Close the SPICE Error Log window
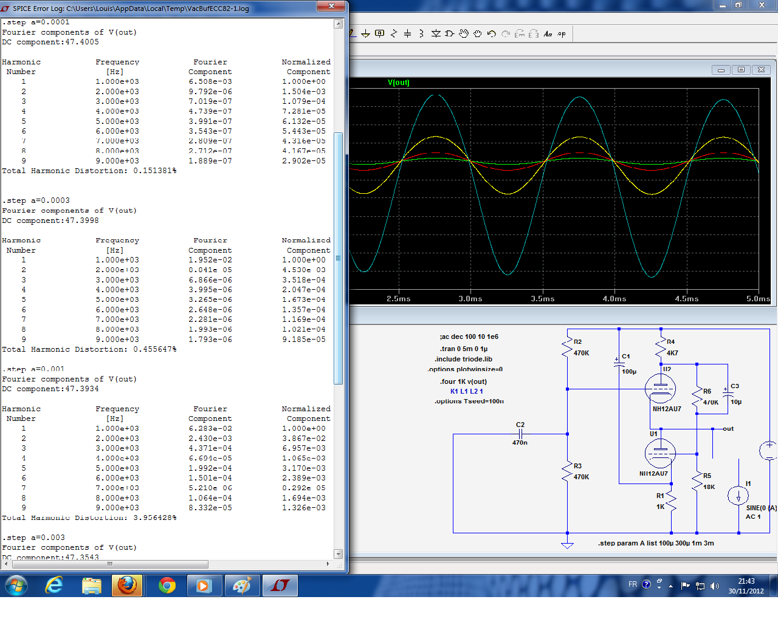This screenshot has height=622, width=778. point(332,5)
